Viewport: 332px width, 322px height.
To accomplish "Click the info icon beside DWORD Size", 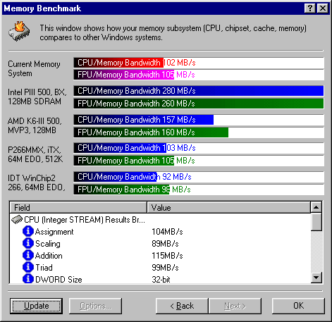I will tap(28, 279).
